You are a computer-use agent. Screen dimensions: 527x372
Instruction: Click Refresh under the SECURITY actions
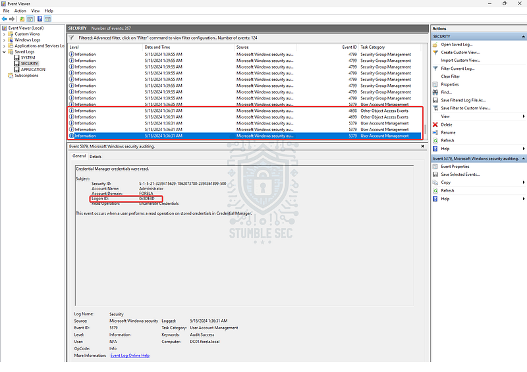[447, 140]
